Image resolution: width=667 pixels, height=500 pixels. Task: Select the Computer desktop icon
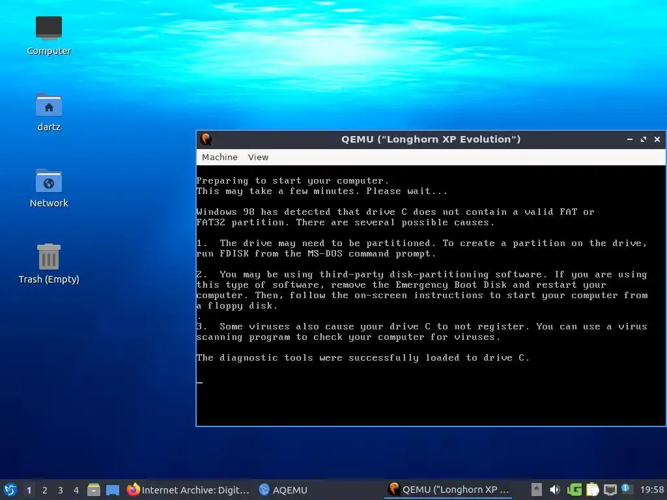click(49, 36)
